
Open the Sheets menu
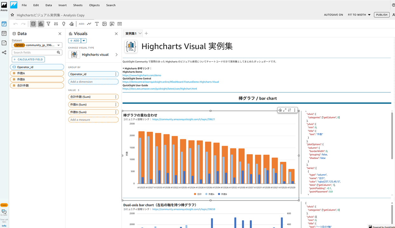click(x=78, y=5)
